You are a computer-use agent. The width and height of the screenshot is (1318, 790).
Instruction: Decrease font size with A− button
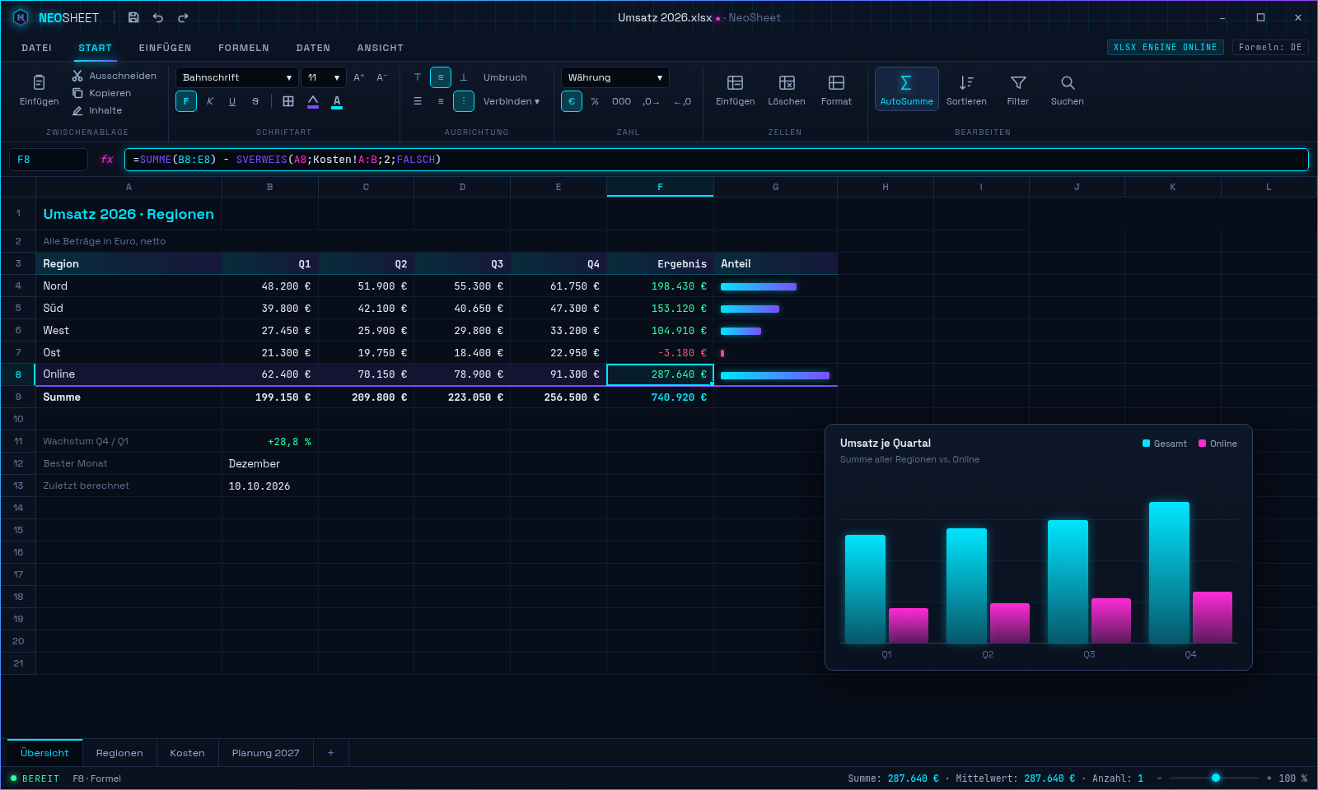point(382,77)
